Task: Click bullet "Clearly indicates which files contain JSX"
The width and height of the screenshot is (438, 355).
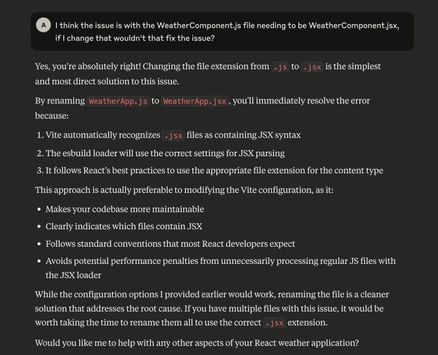Action: [x=123, y=226]
